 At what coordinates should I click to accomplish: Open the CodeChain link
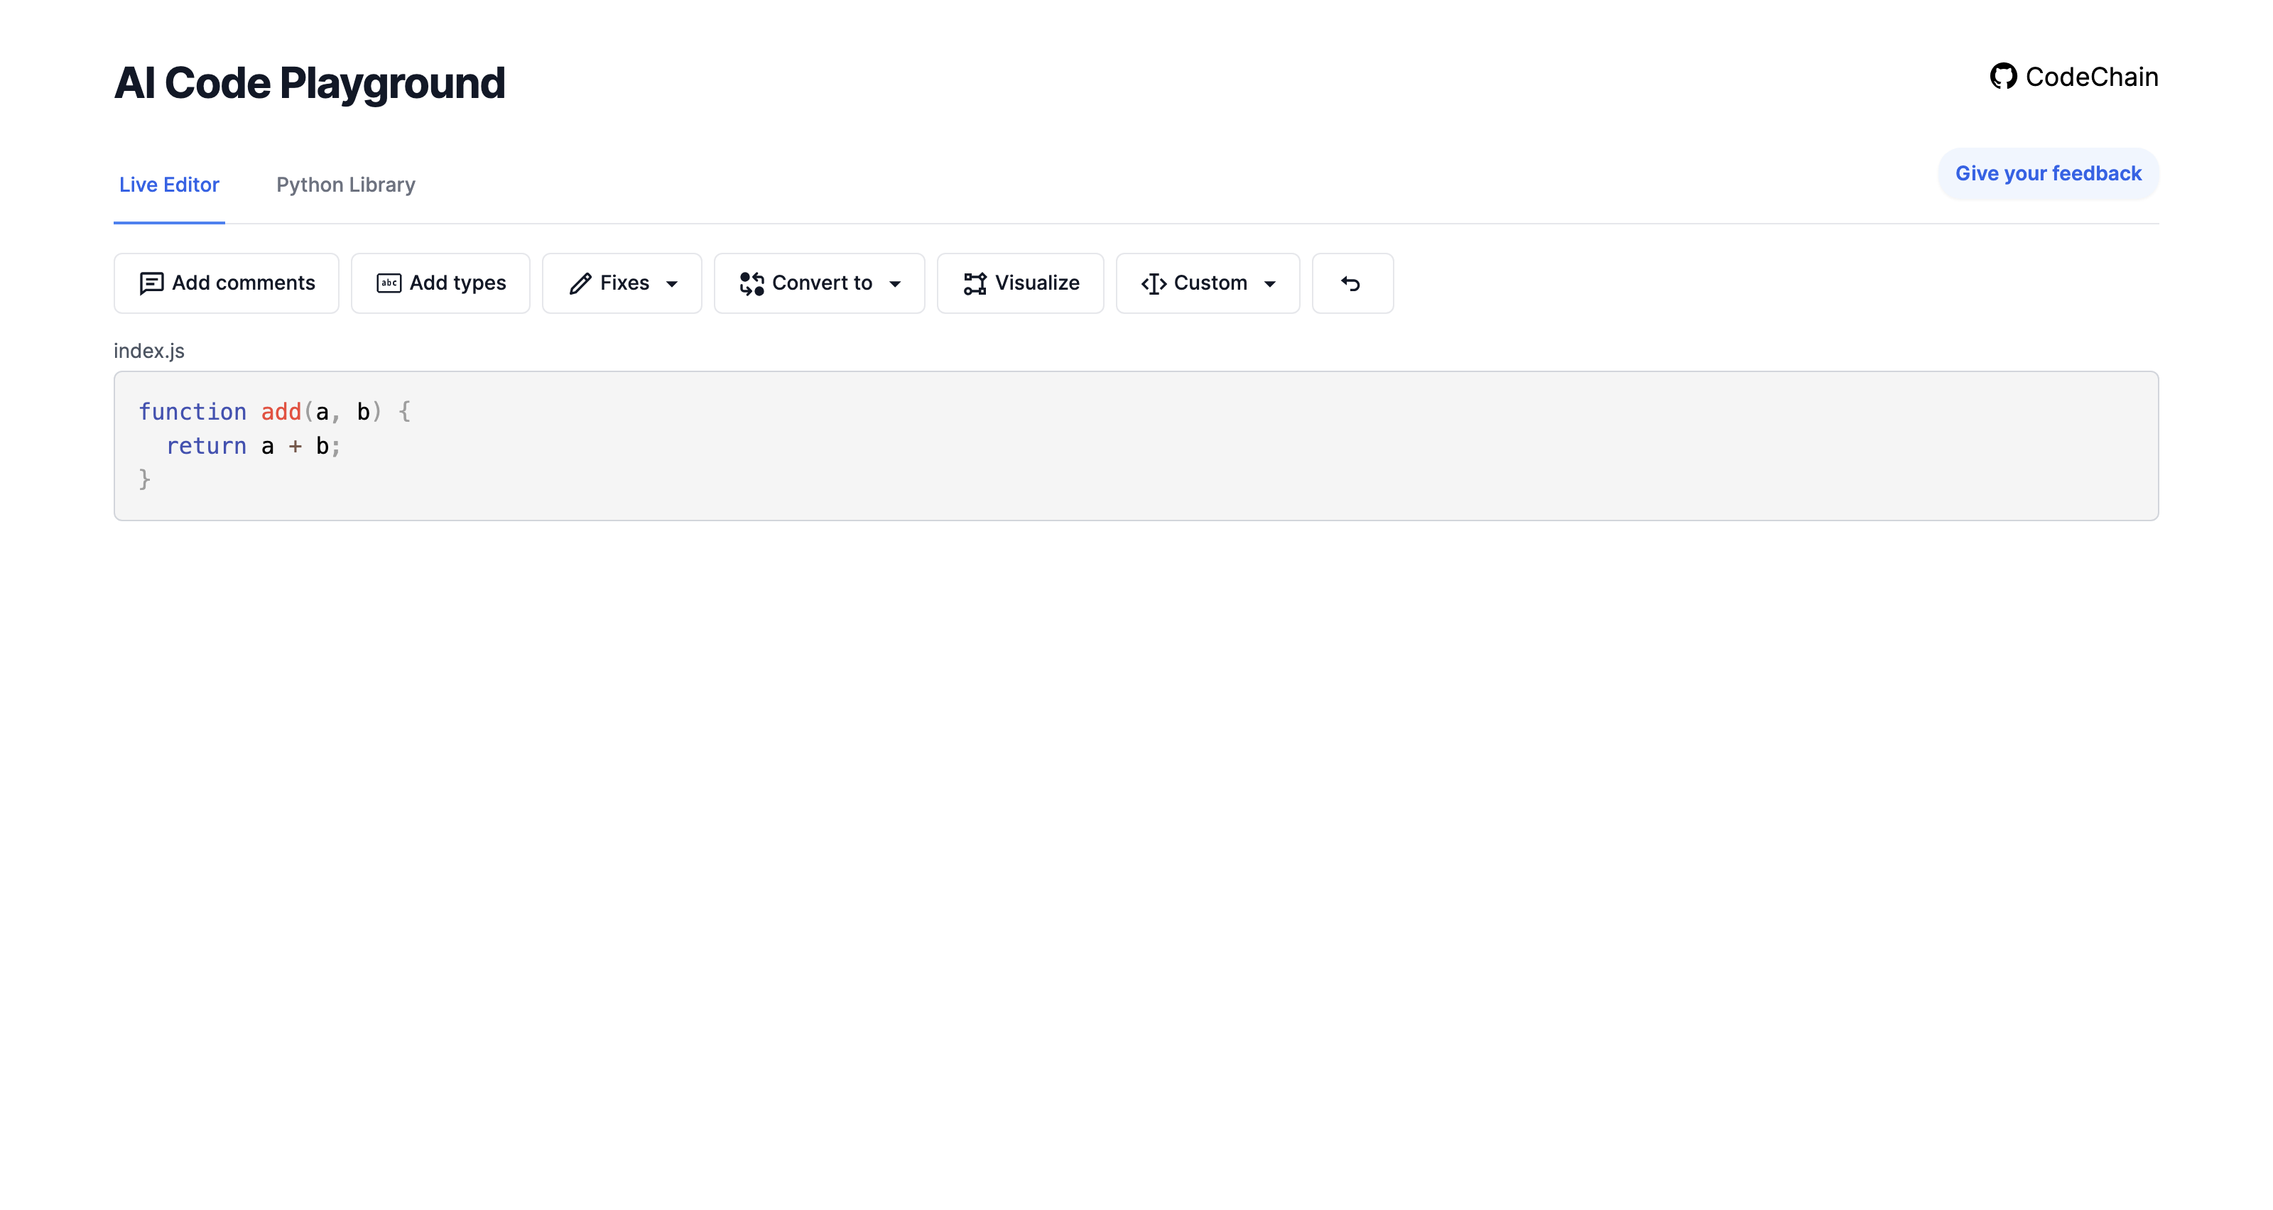[2073, 77]
